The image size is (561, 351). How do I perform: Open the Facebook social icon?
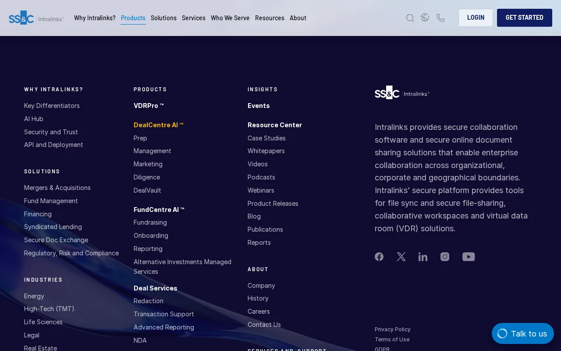pyautogui.click(x=379, y=257)
